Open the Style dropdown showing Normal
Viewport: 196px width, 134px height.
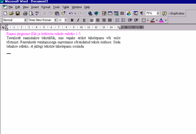25,20
